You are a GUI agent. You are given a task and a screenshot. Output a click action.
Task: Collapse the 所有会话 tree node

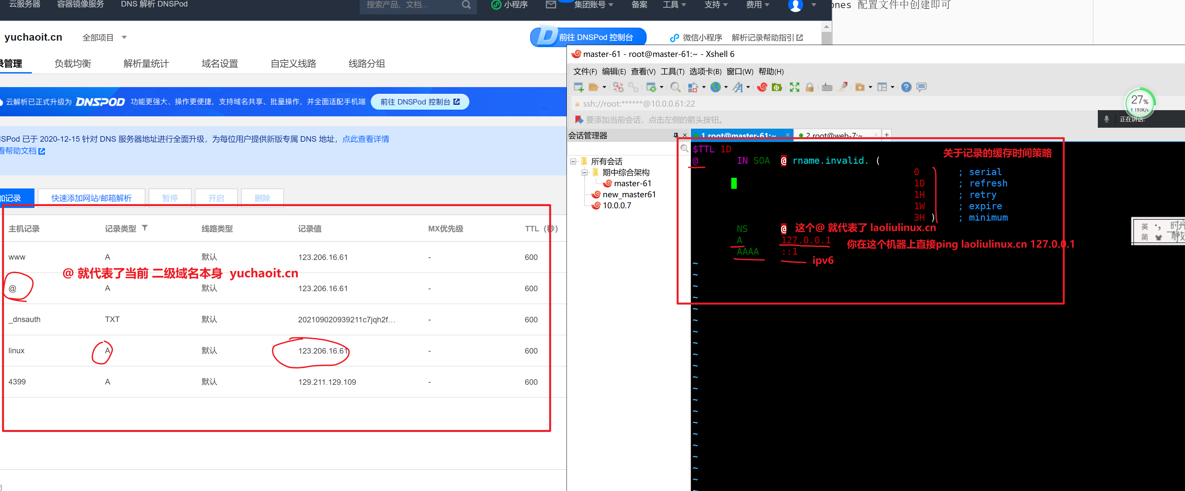click(x=573, y=162)
